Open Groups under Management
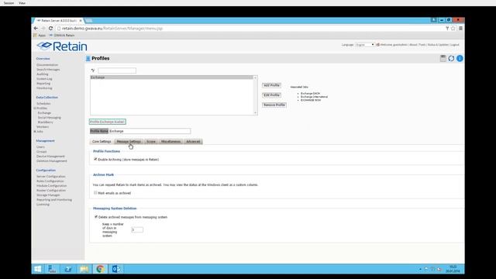This screenshot has height=279, width=496. point(41,152)
